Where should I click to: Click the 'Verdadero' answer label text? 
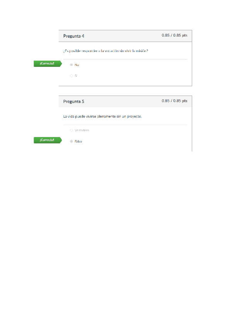click(x=82, y=130)
